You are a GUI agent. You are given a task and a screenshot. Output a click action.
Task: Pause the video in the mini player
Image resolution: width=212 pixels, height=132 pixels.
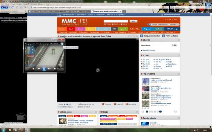[44, 69]
